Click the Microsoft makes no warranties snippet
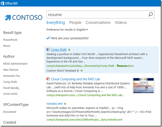This screenshot has height=127, width=162. (99, 112)
